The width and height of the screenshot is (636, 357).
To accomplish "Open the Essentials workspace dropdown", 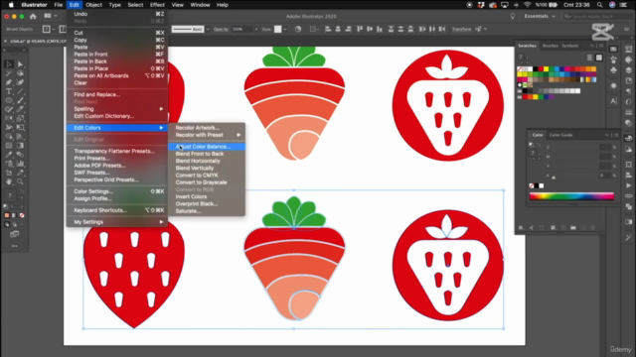I will coord(540,16).
